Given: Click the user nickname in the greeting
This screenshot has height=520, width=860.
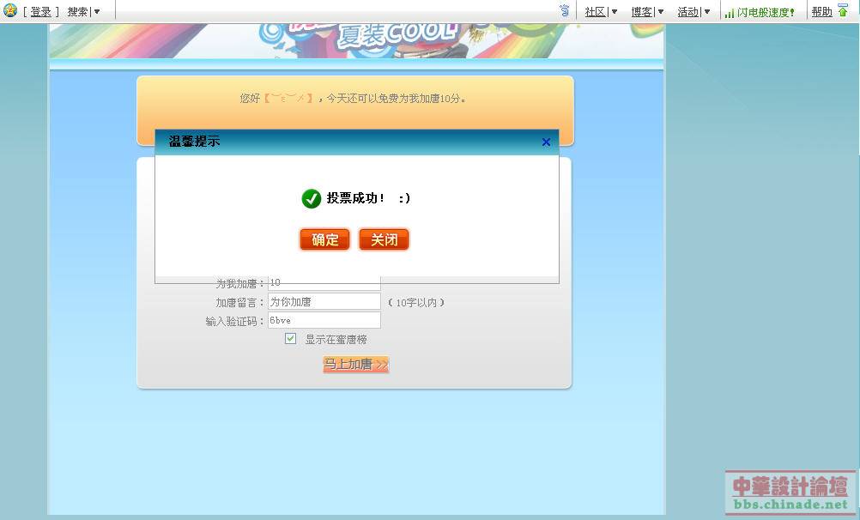Looking at the screenshot, I should [288, 99].
